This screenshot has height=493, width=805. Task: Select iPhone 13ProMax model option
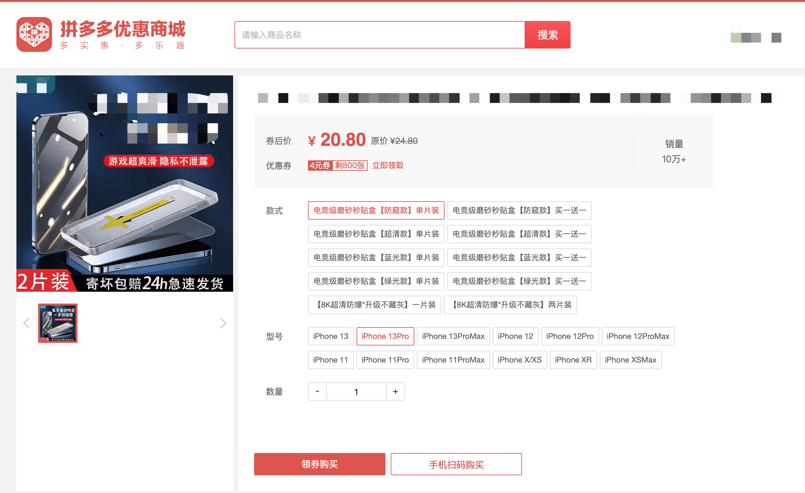(453, 336)
